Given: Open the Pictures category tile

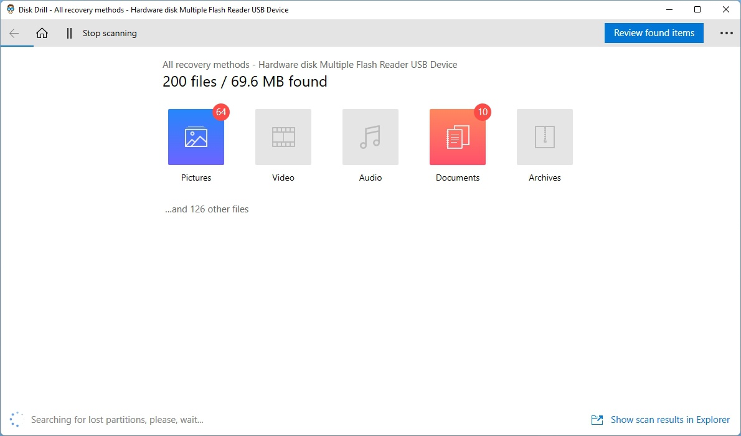Looking at the screenshot, I should click(x=196, y=137).
